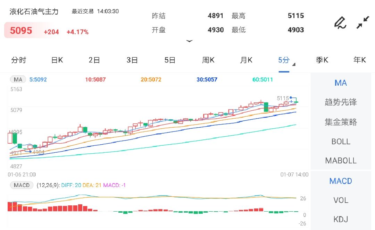Open the 2日 two-day chart tab
Viewport: 375px width, 230px height.
click(x=94, y=60)
